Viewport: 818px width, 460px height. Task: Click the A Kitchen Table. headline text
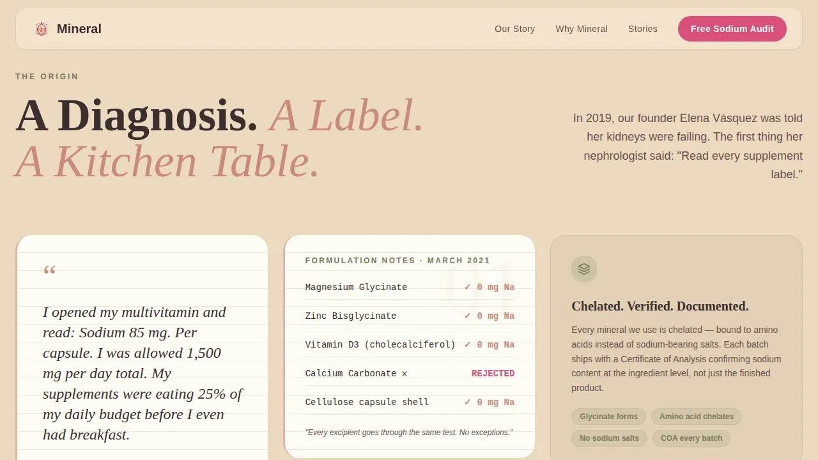click(167, 161)
